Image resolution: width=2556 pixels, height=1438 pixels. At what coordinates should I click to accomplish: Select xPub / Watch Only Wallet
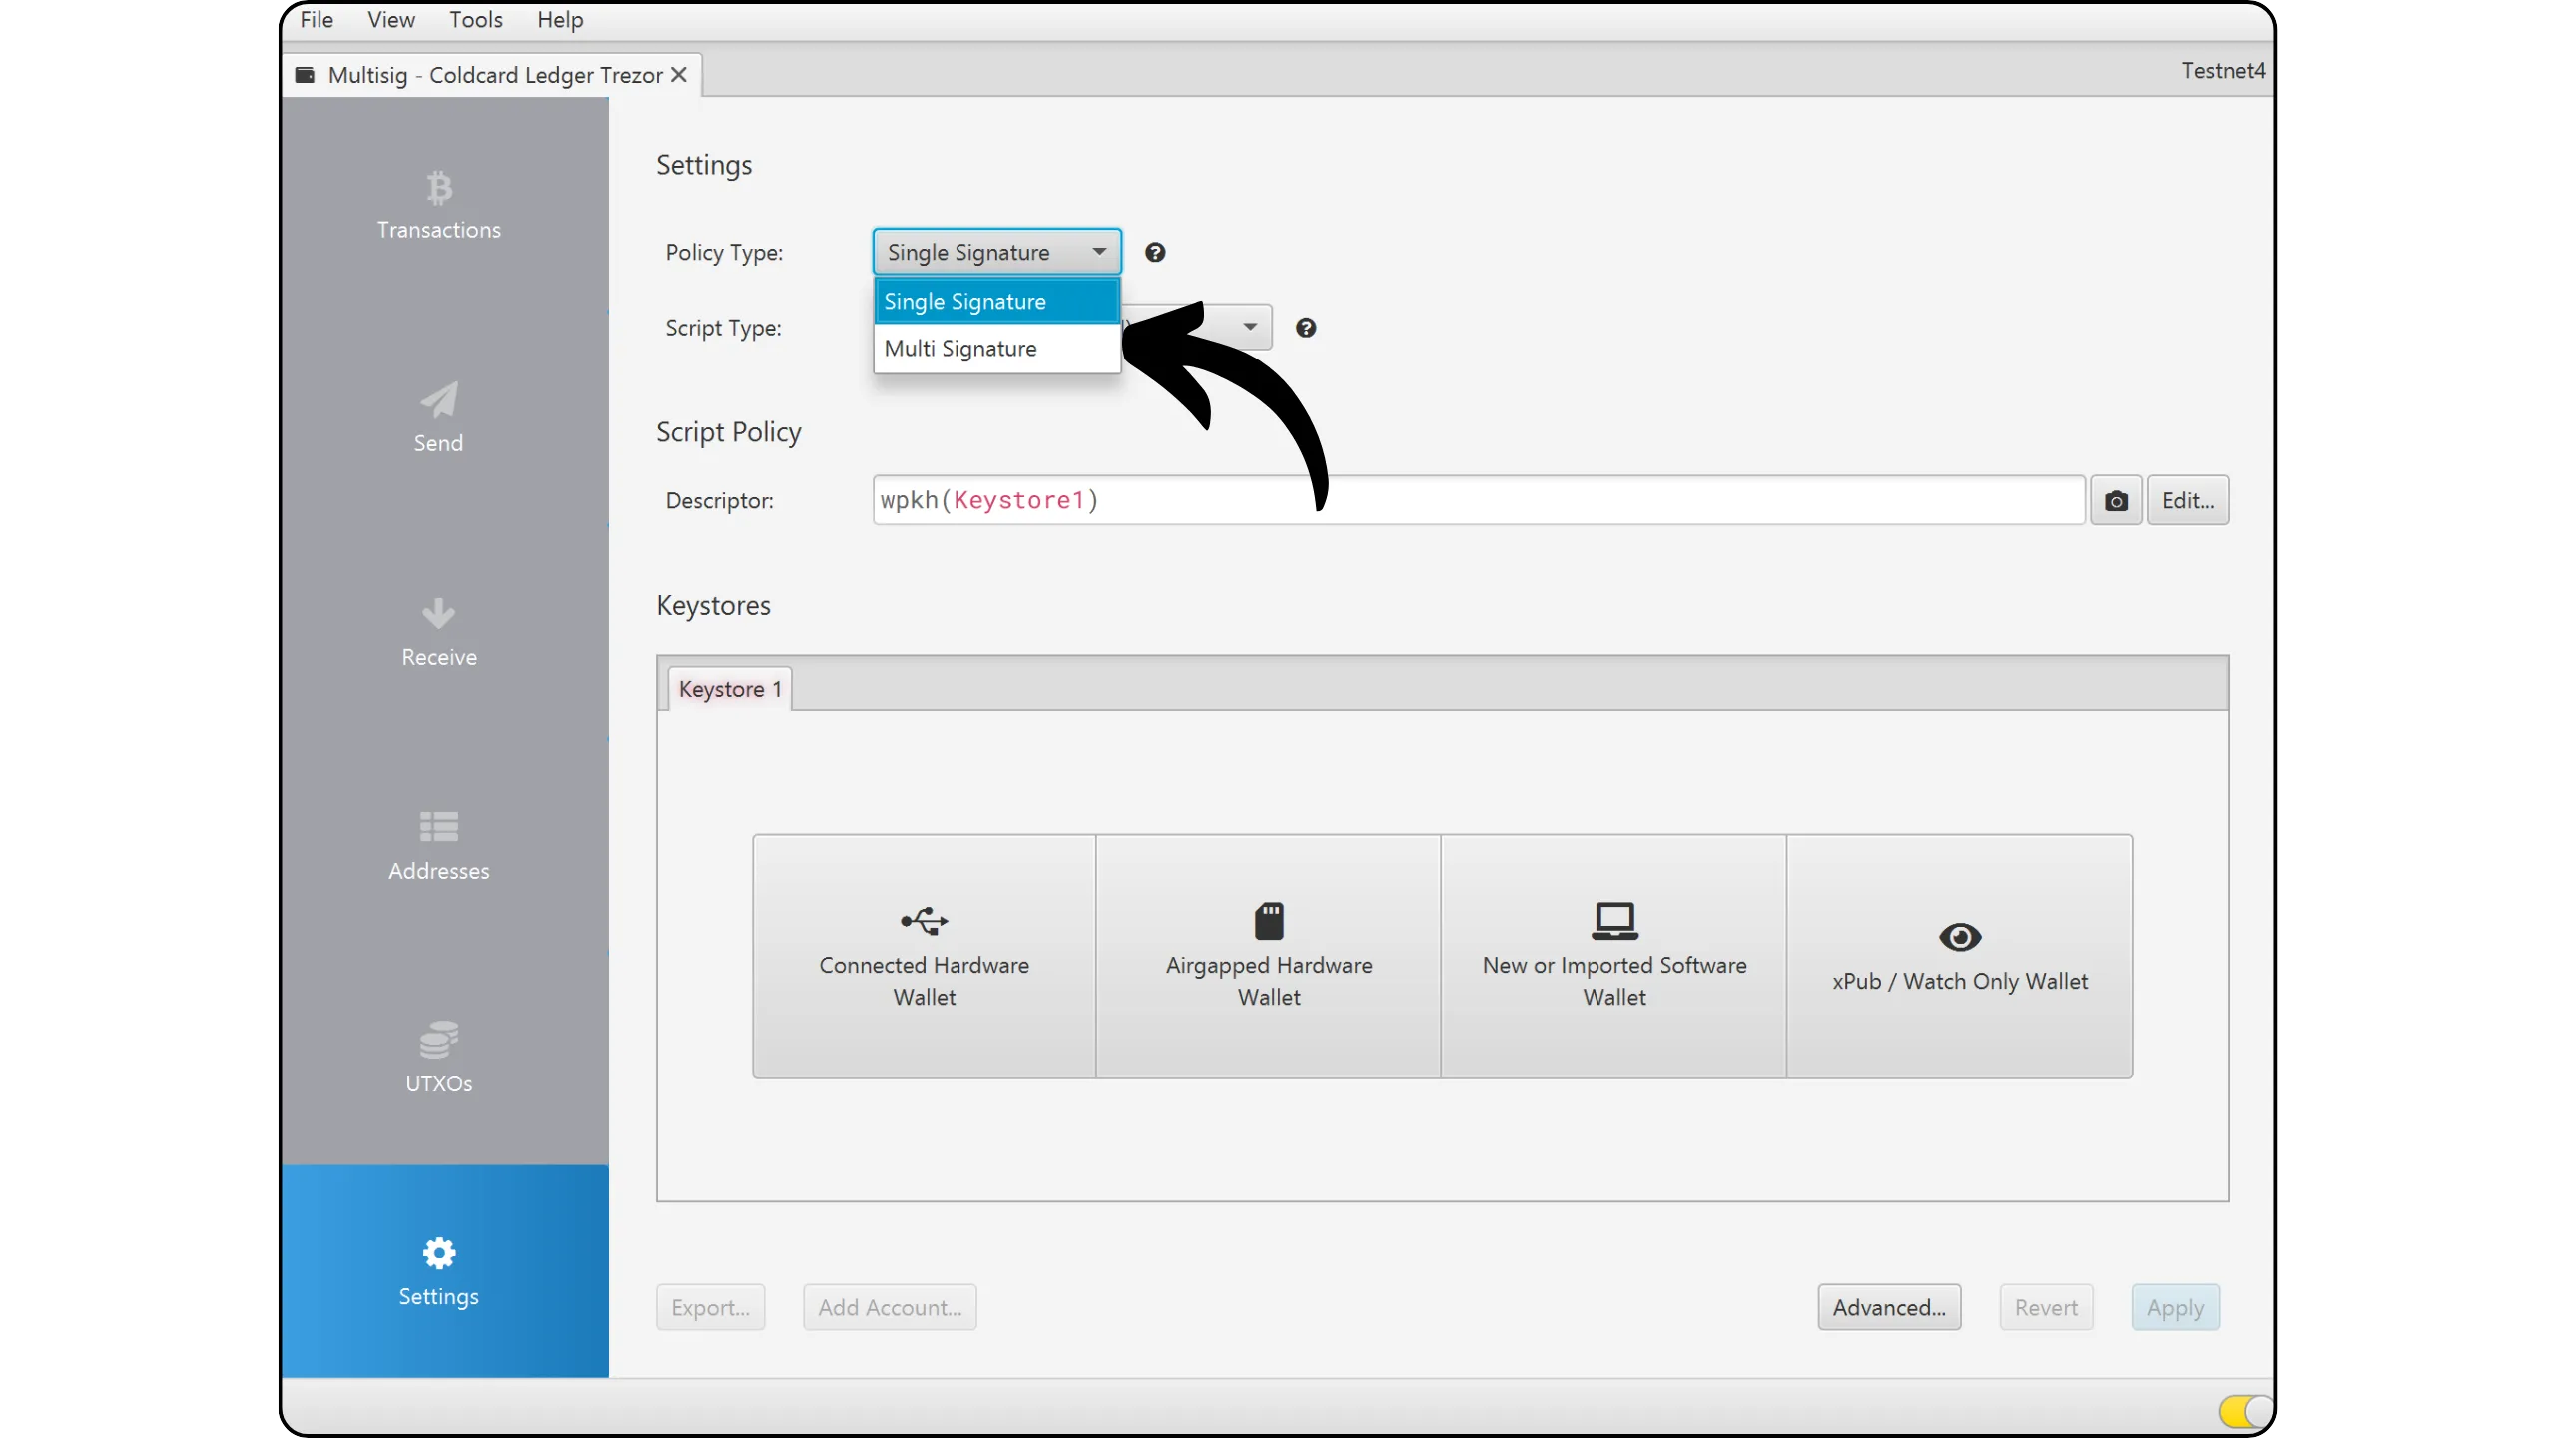(x=1959, y=956)
